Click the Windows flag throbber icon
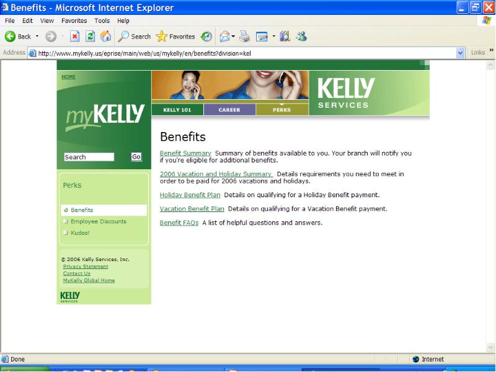Screen dimensions: 496x372 coord(487,20)
